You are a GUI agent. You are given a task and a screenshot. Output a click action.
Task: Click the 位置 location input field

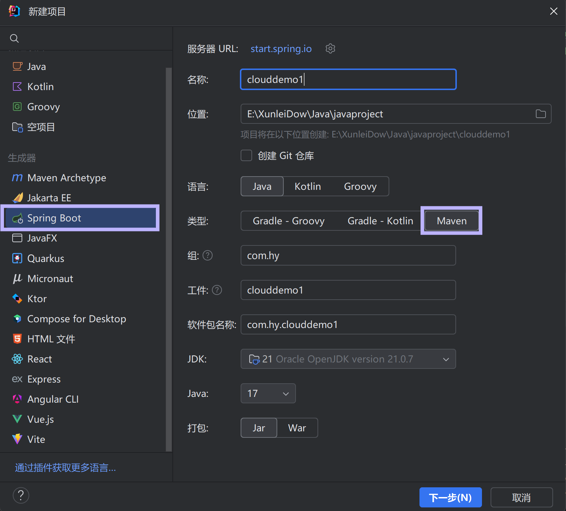[x=396, y=114]
